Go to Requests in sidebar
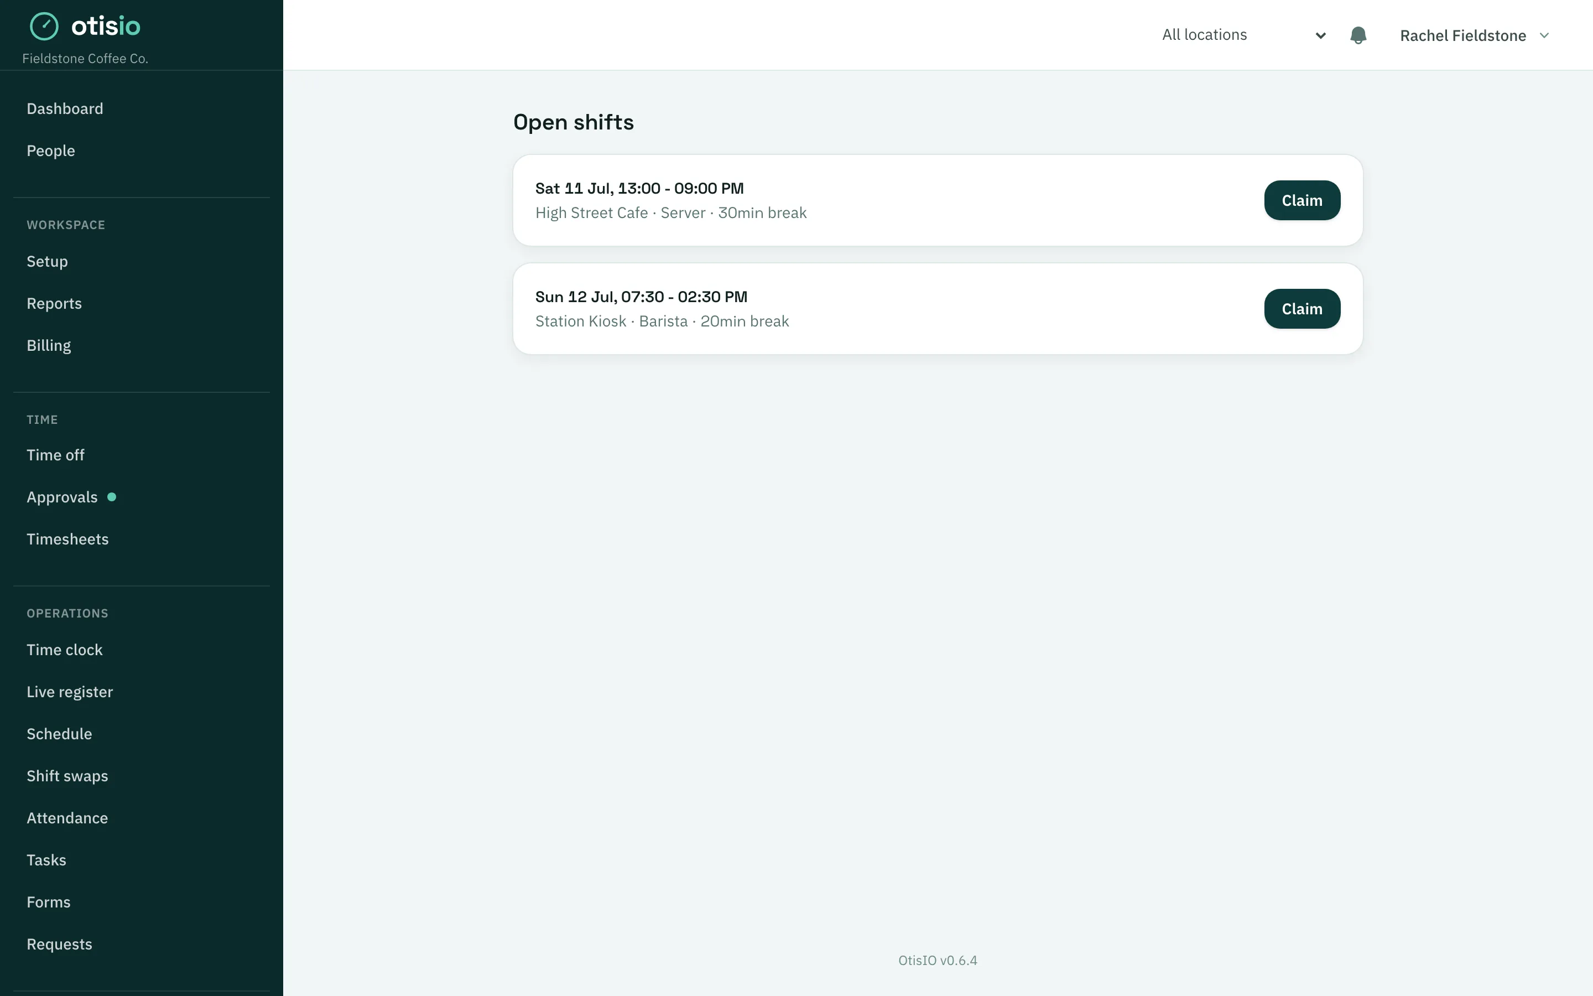The height and width of the screenshot is (996, 1593). point(59,945)
